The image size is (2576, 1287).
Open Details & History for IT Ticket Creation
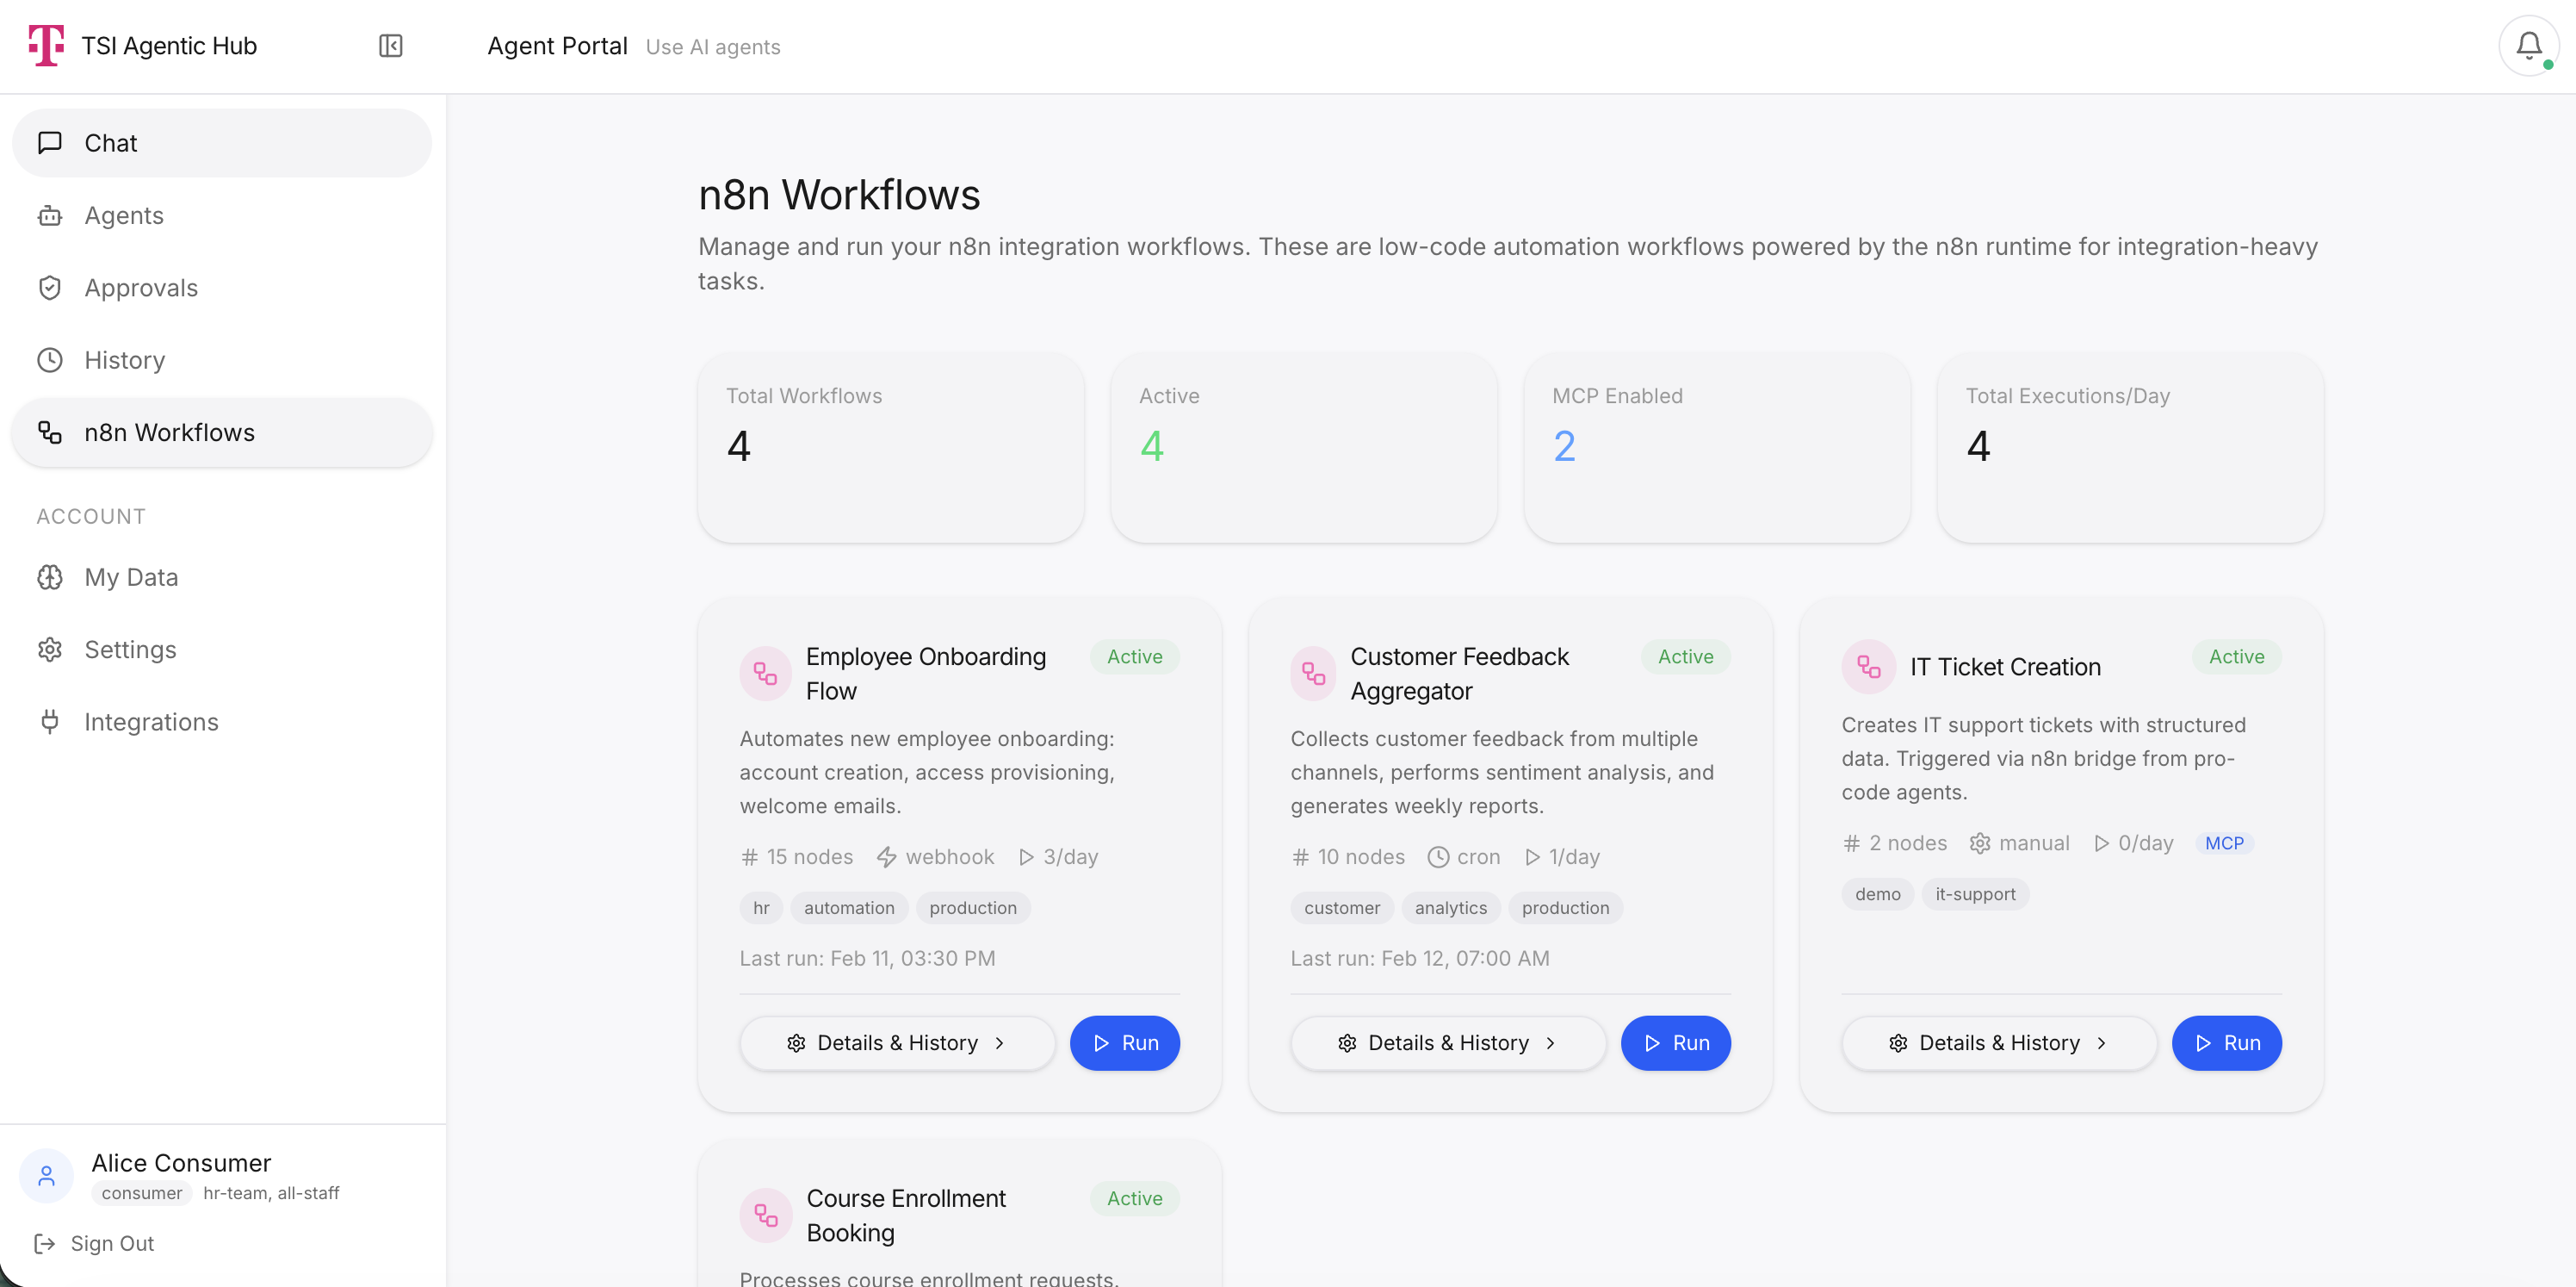click(x=1999, y=1043)
